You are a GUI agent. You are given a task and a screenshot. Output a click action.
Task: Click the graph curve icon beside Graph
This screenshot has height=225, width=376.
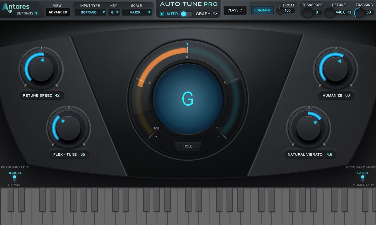click(215, 14)
